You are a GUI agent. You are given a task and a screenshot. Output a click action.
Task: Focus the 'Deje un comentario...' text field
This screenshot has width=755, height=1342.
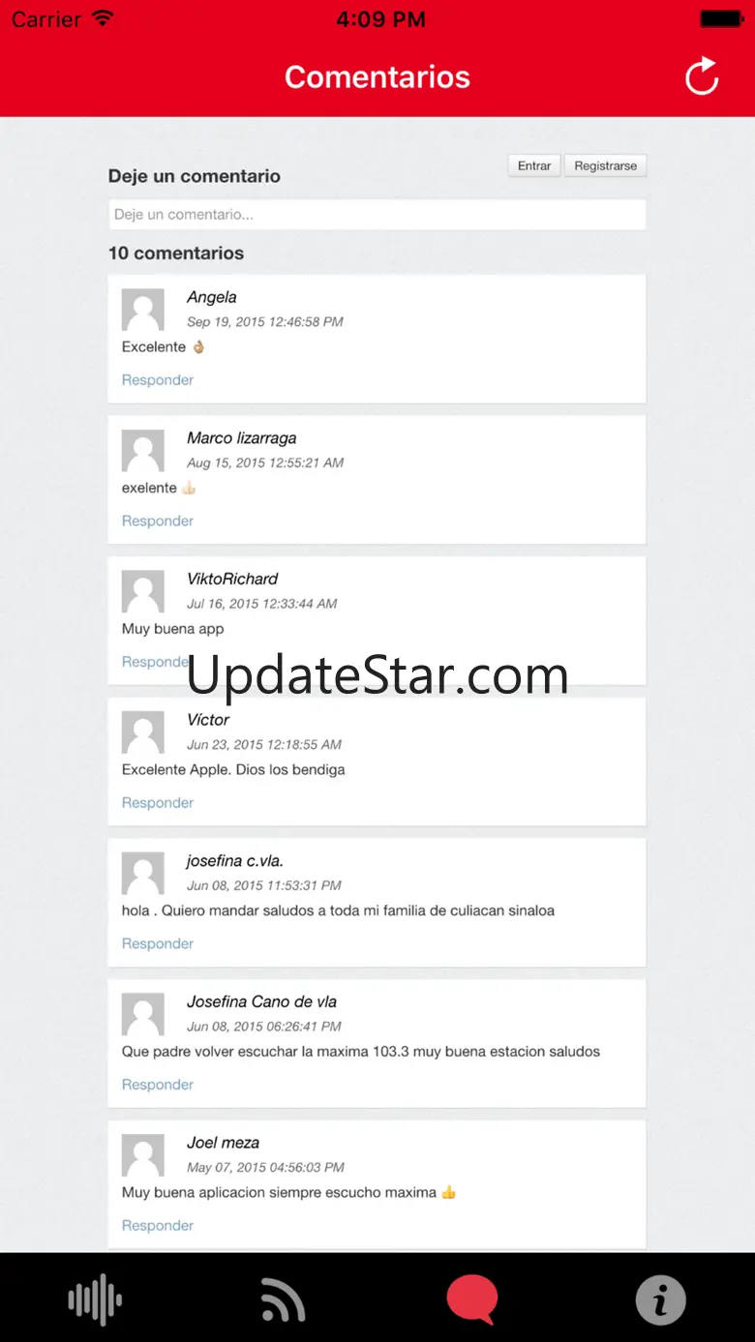pos(377,215)
